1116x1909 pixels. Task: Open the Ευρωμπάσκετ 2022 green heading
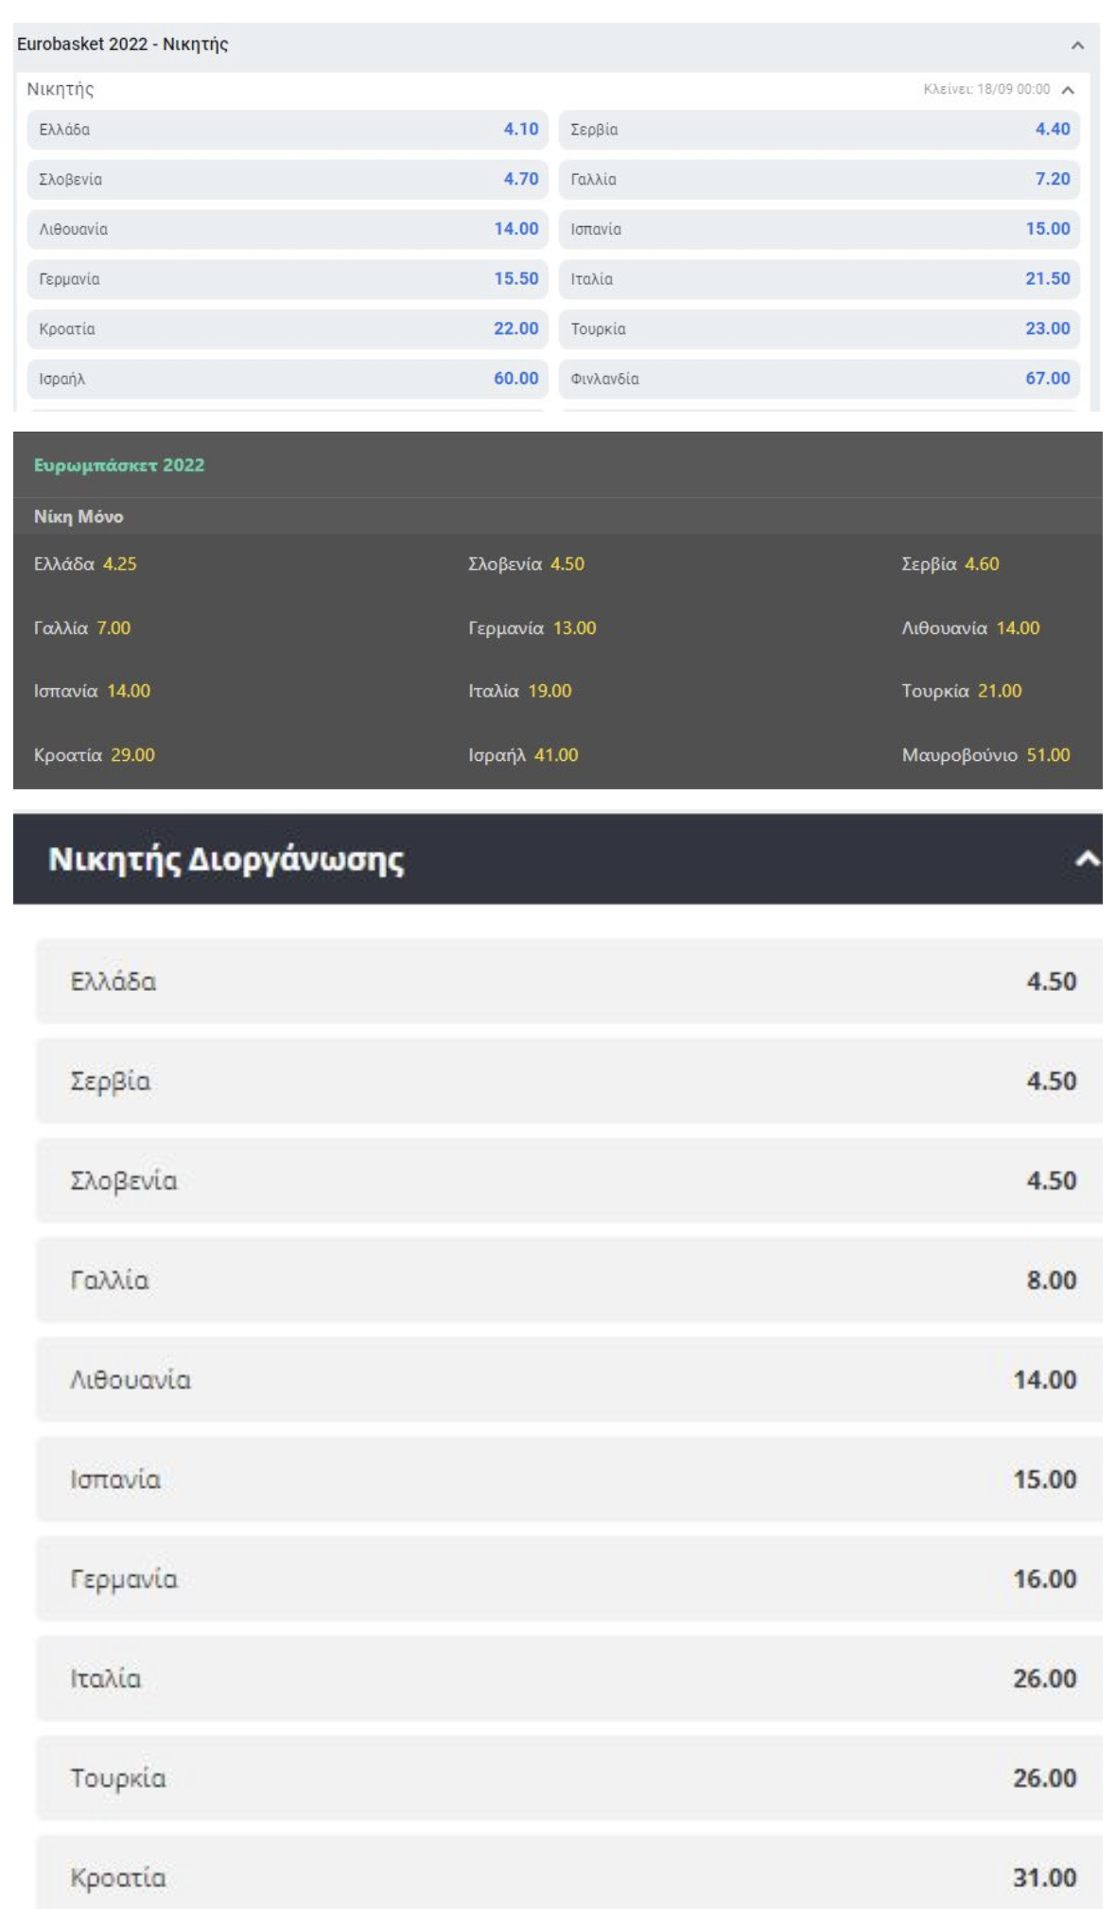(119, 465)
